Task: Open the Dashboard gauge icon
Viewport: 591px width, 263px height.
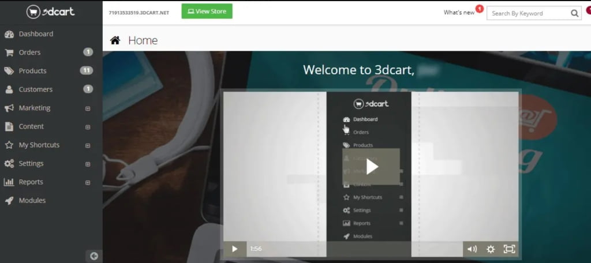Action: (x=9, y=34)
